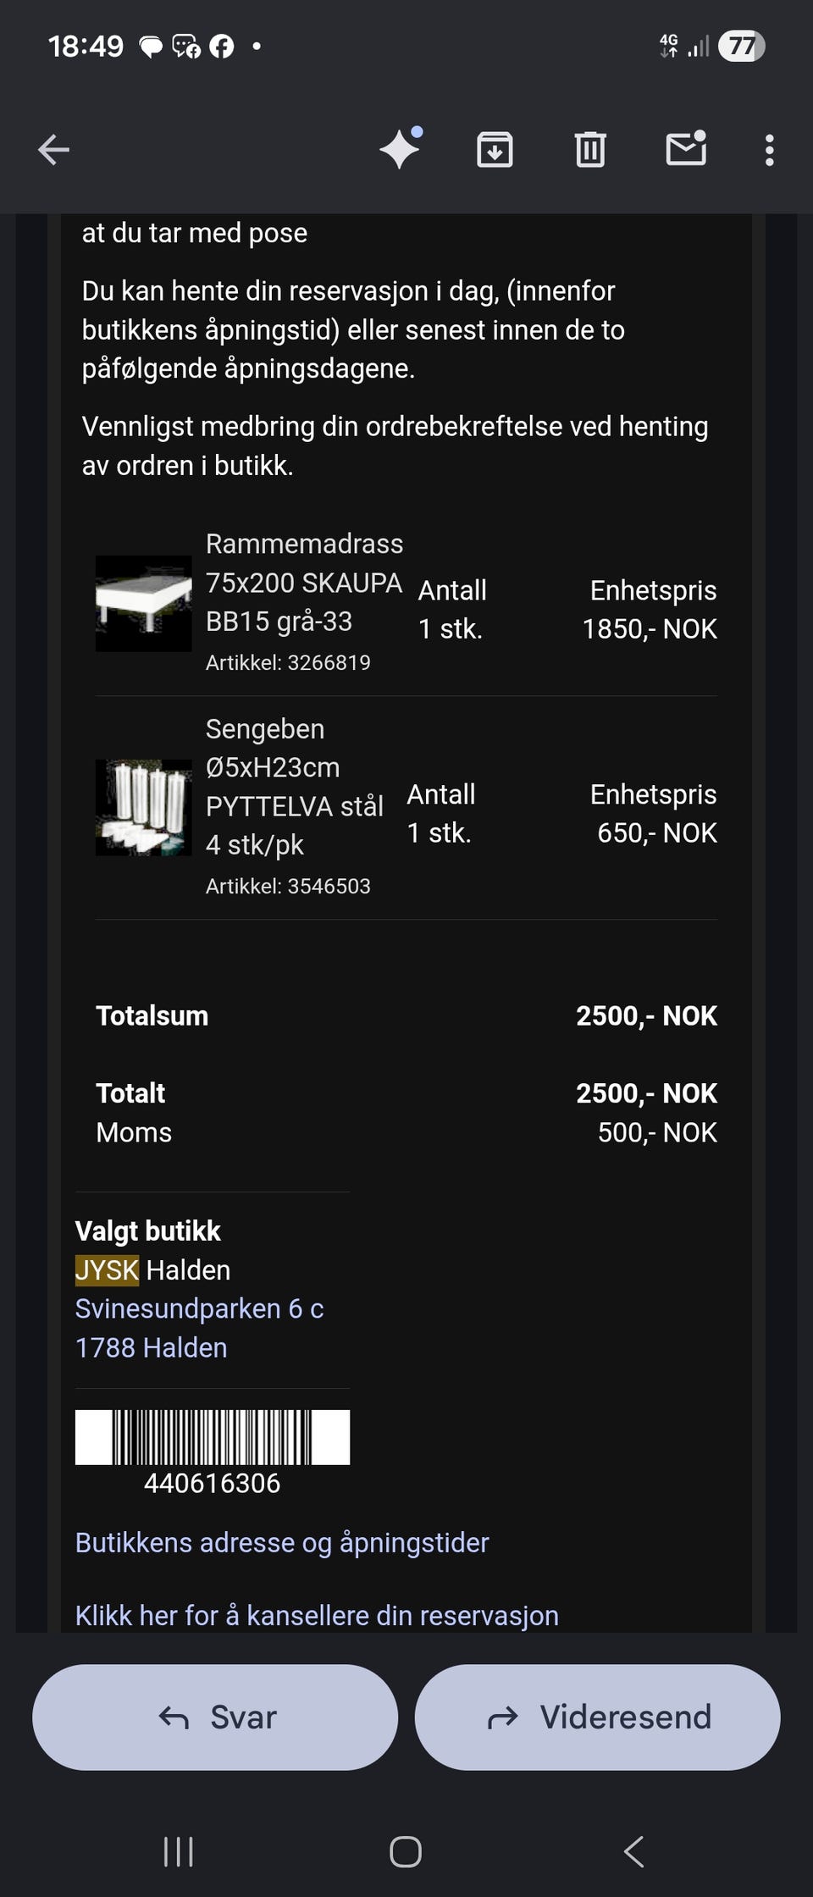Open the three-dot overflow menu
Viewport: 813px width, 1897px height.
769,151
